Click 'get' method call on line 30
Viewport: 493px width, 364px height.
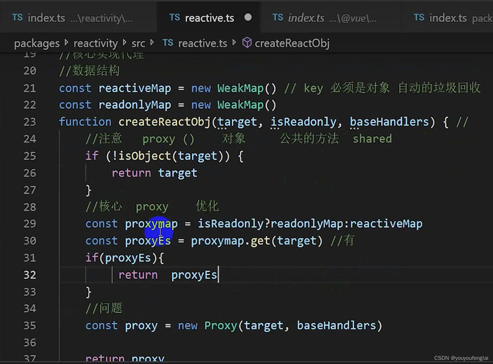(x=260, y=241)
